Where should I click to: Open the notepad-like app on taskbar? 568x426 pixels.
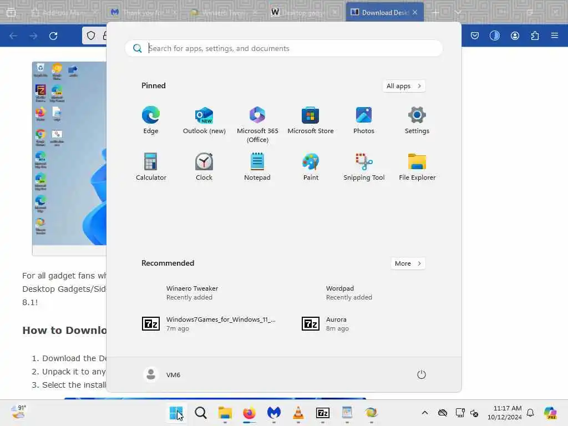(347, 413)
